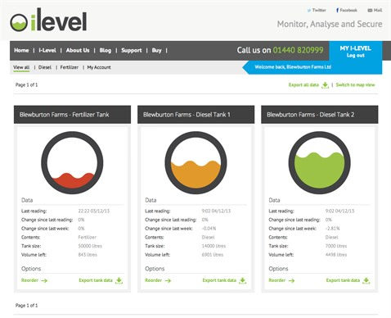Click the Diesel Tank 2 reorder arrow icon
The image size is (391, 318).
point(291,280)
